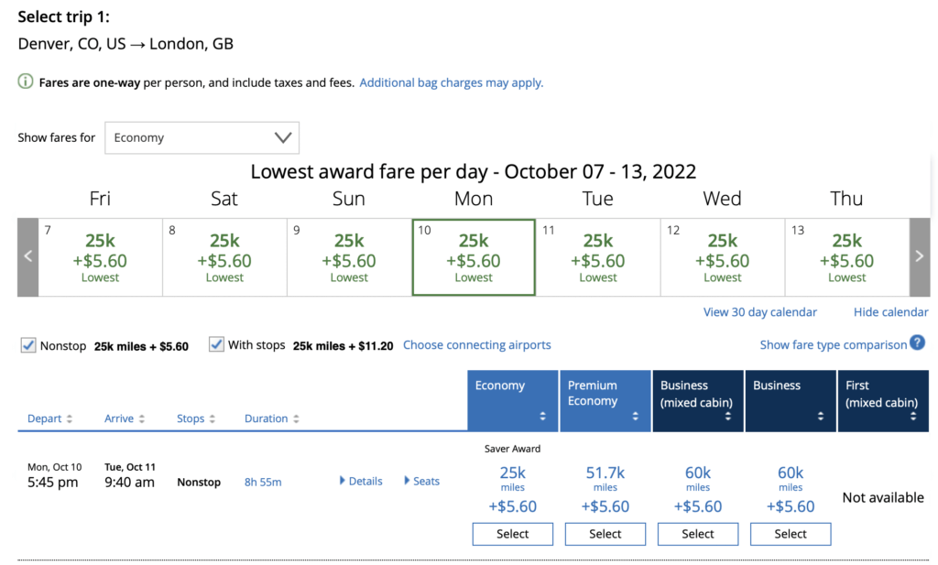
Task: Sort by Duration column arrows
Action: 295,419
